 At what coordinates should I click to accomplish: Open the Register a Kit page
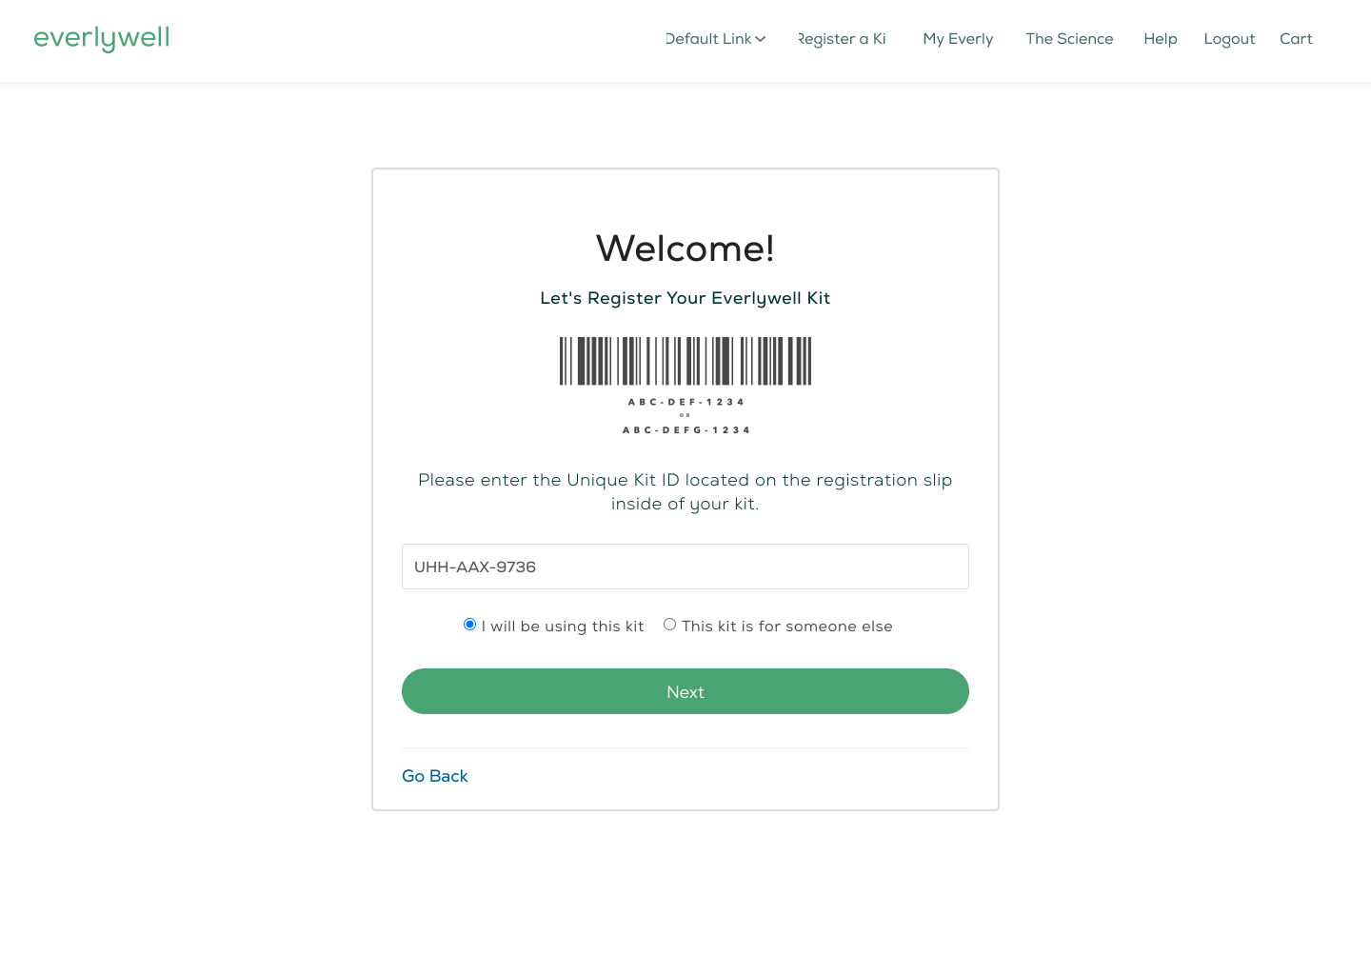pos(842,39)
